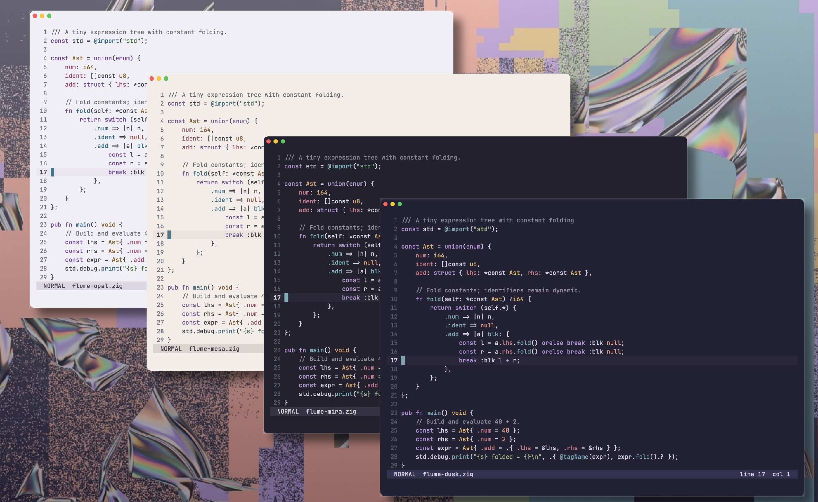Minimize the flume-mesa.zig window with yellow button
Screen dimensions: 818x502
tap(159, 79)
